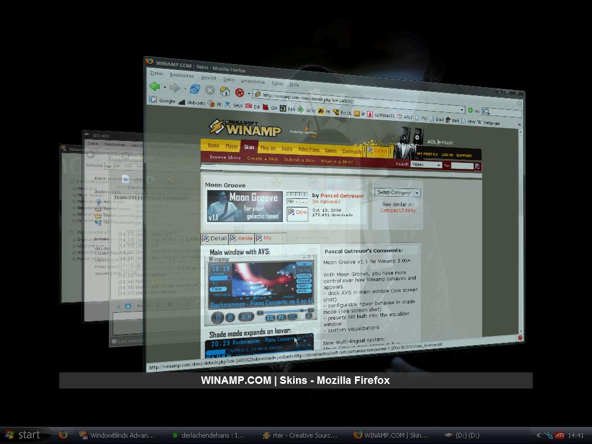Click the LOG IN link
The width and height of the screenshot is (592, 444).
click(x=447, y=155)
